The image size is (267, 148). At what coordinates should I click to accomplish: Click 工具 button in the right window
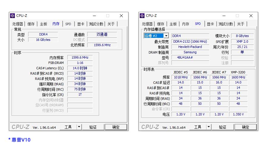(198, 127)
